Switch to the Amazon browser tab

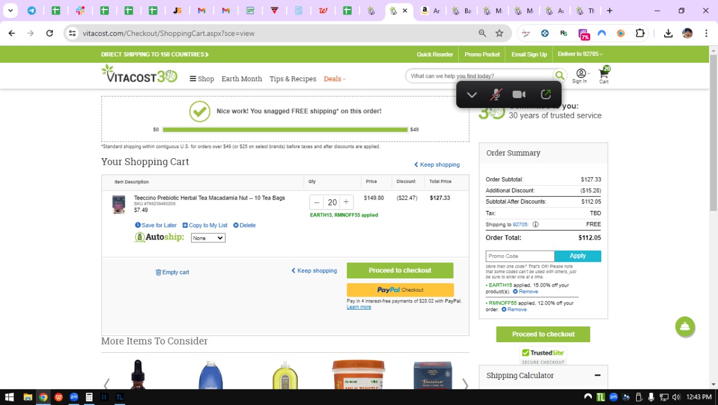coord(430,11)
